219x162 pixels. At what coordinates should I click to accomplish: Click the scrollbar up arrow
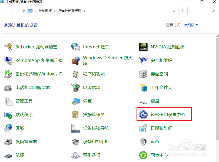point(218,36)
